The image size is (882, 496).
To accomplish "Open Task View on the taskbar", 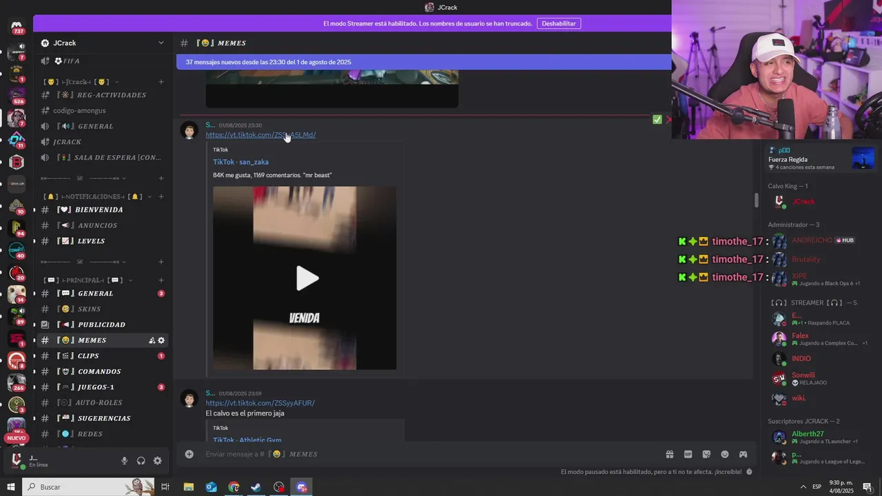I will [x=165, y=487].
